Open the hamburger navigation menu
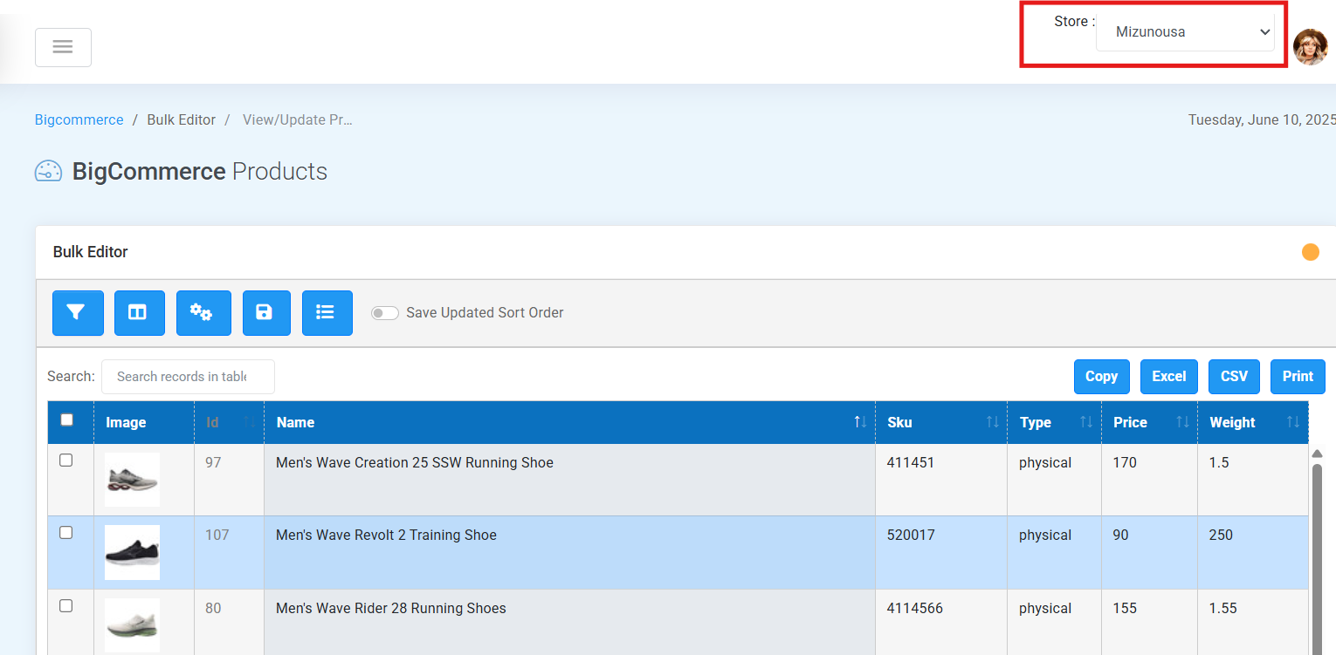The width and height of the screenshot is (1336, 655). point(63,47)
